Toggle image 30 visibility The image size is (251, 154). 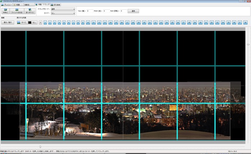(200, 22)
